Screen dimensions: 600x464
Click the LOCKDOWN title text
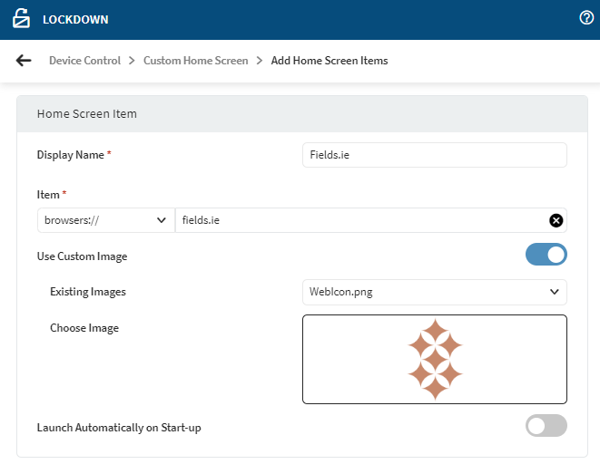[74, 19]
